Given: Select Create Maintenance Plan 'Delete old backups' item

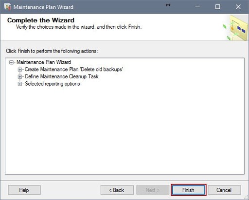Looking at the screenshot, I should pos(74,70).
